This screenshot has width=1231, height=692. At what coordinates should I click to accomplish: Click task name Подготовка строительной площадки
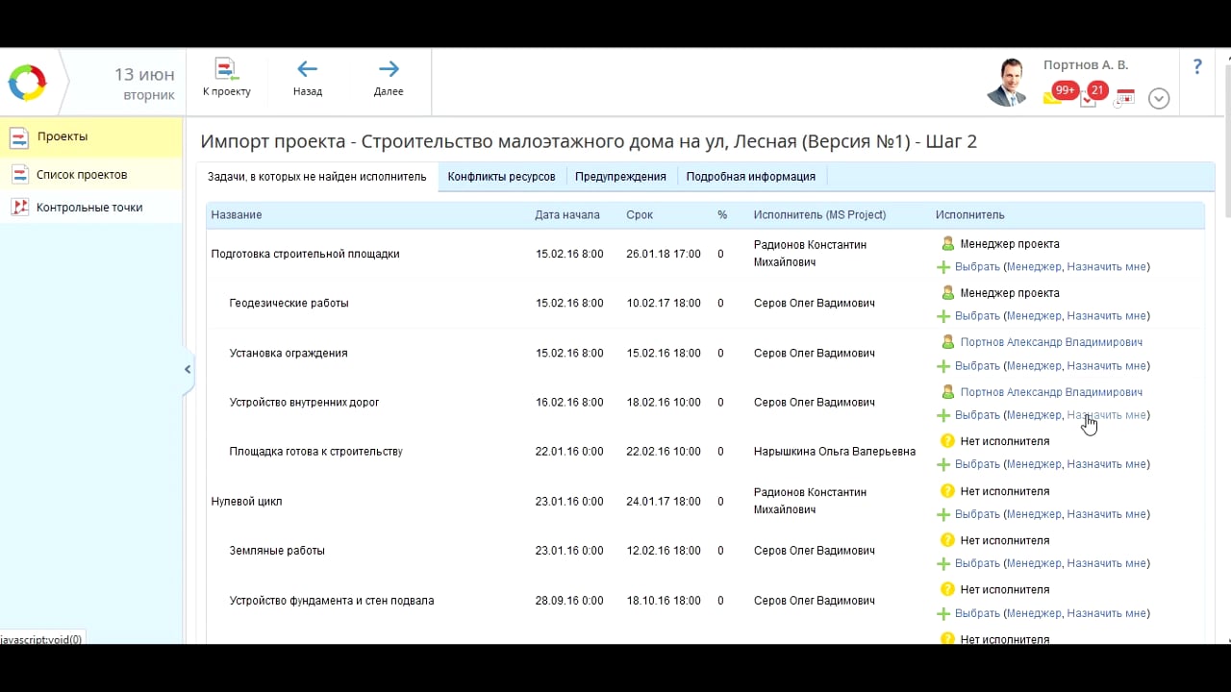point(305,254)
